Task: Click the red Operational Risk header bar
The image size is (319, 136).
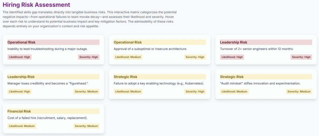Action: (53, 42)
